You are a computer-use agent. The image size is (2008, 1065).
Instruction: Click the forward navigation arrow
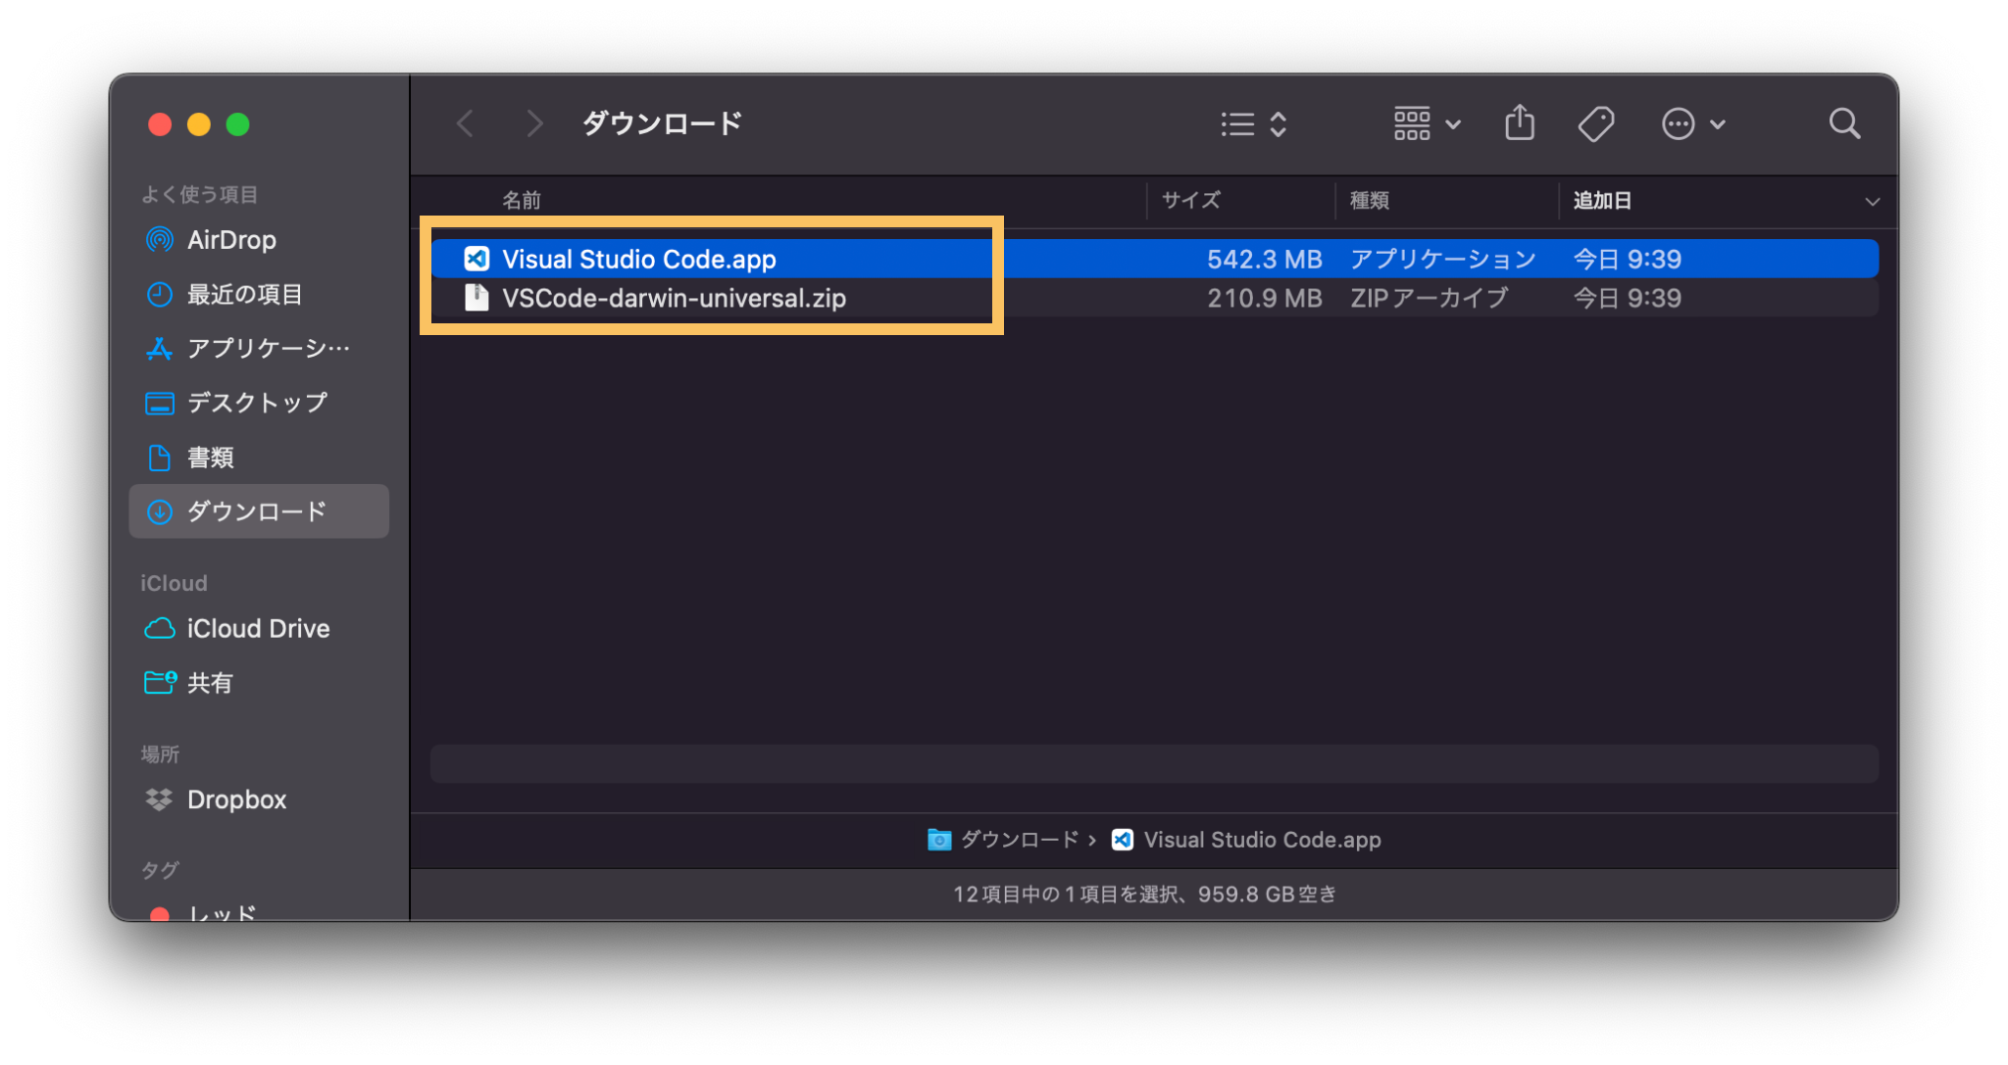[x=533, y=124]
